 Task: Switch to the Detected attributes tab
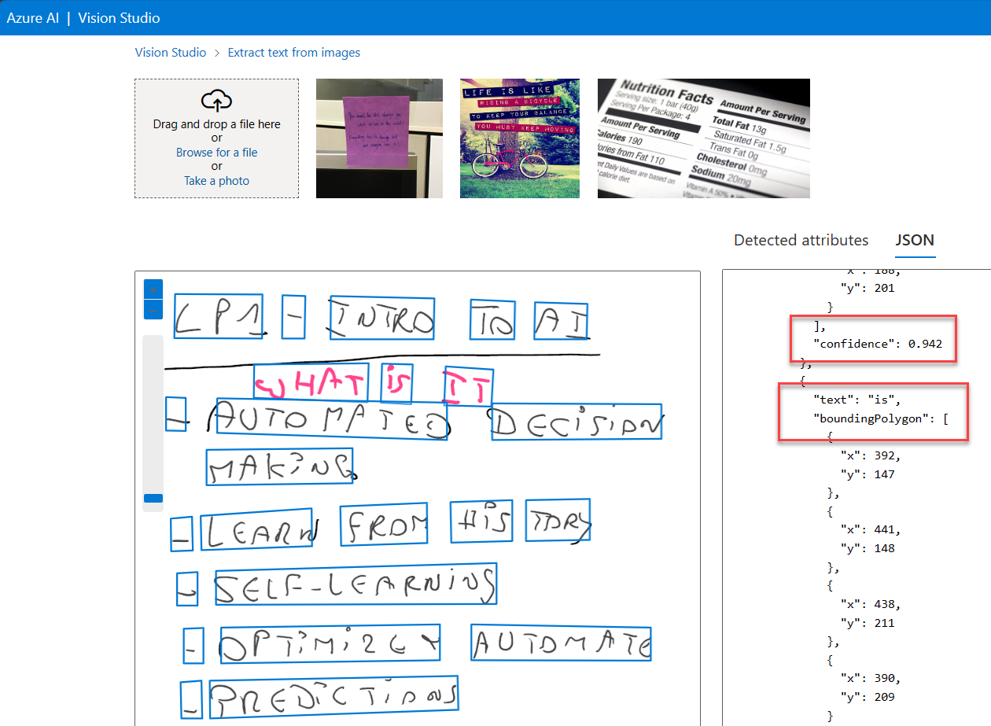click(x=801, y=240)
